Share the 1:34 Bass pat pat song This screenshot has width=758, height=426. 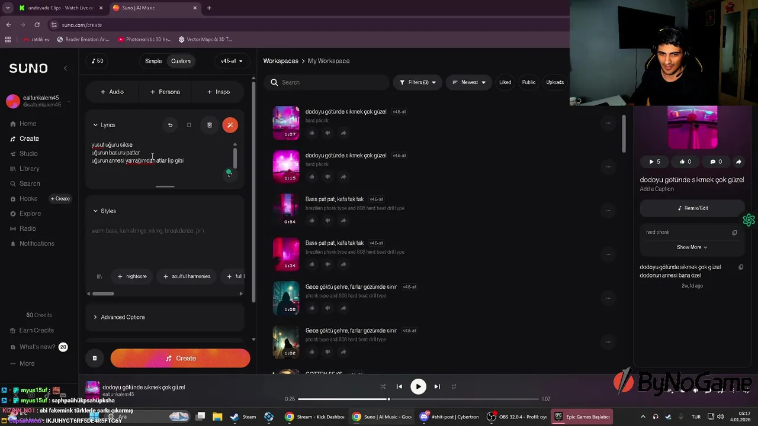[x=343, y=264]
